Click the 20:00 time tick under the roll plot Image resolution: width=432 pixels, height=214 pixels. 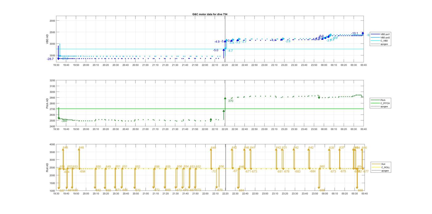(86, 194)
